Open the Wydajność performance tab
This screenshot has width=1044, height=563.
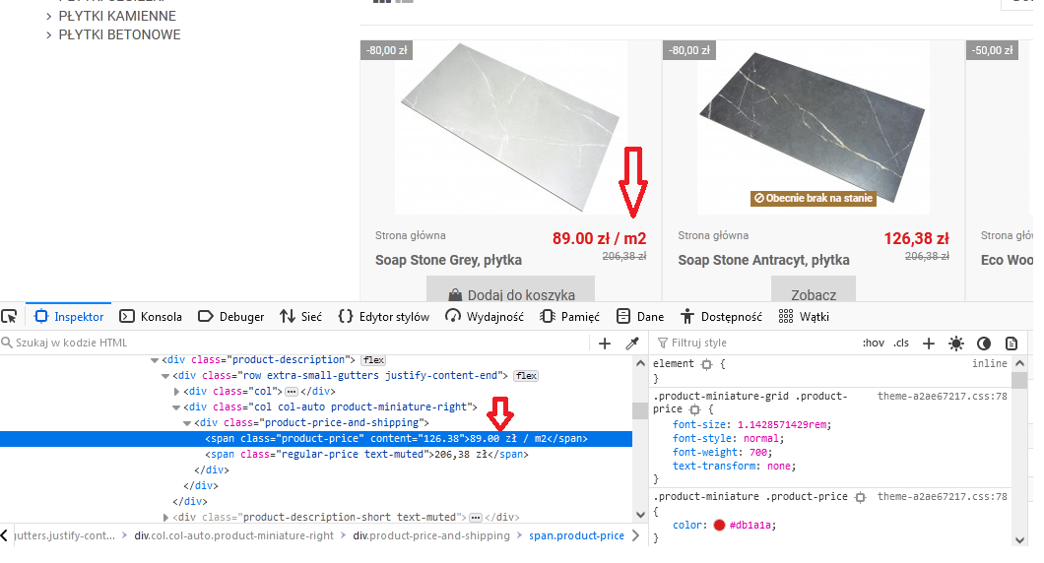pyautogui.click(x=485, y=317)
